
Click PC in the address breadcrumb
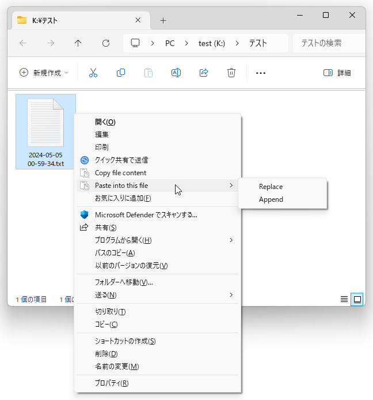pyautogui.click(x=170, y=43)
